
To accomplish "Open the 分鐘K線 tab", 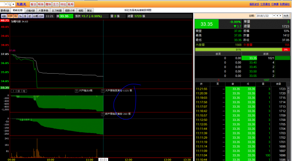I will pyautogui.click(x=30, y=11).
